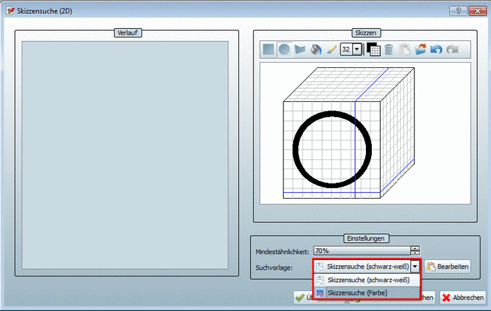Click the Mindestähnlichkeit label

pos(282,252)
